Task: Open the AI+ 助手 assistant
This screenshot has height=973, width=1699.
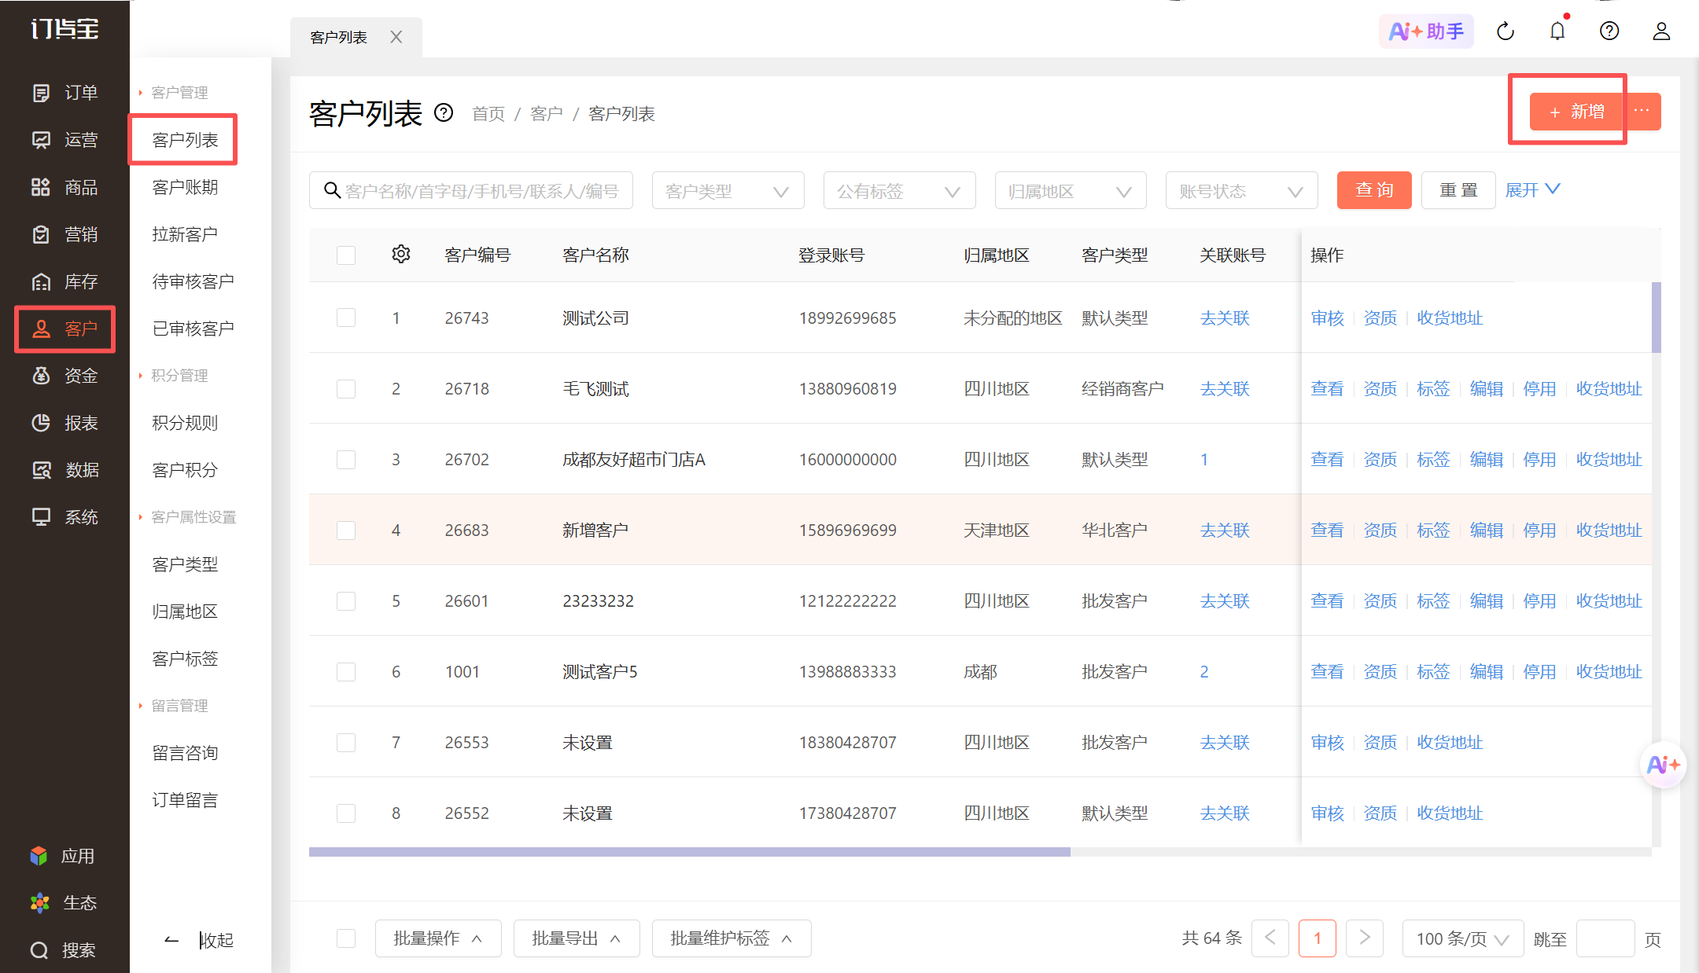Action: pyautogui.click(x=1426, y=31)
